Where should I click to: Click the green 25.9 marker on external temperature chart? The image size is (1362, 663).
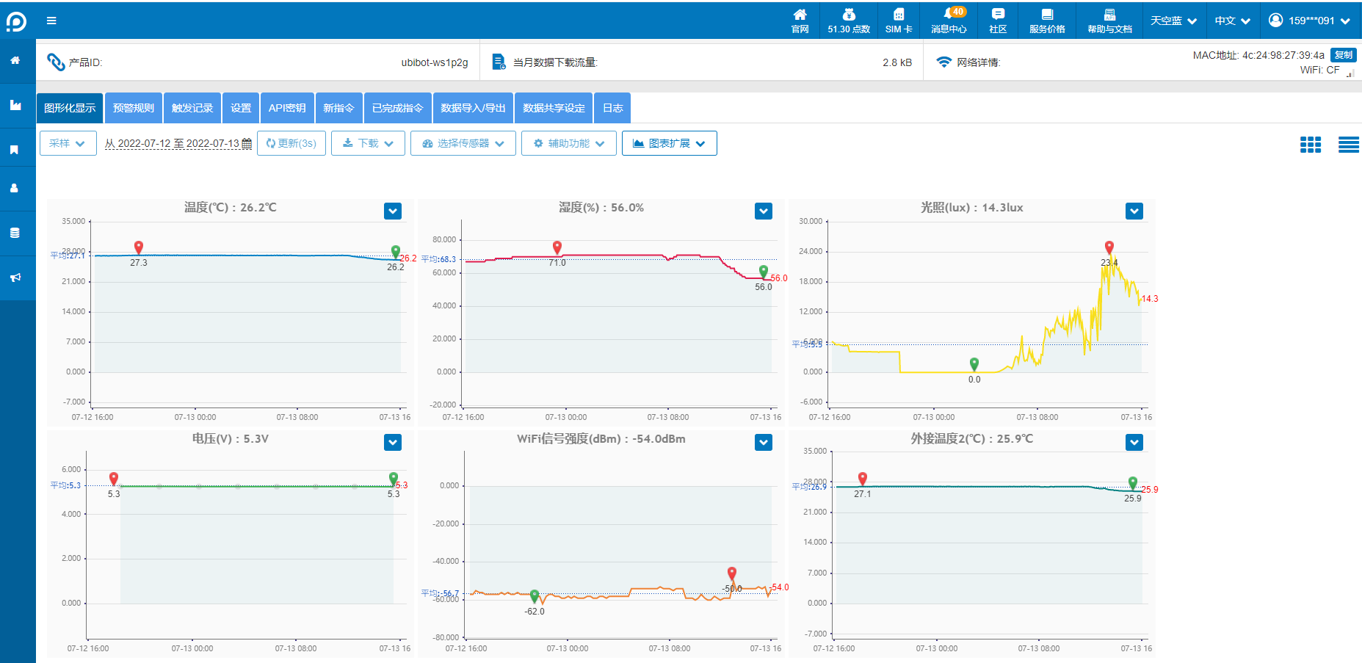[1133, 483]
